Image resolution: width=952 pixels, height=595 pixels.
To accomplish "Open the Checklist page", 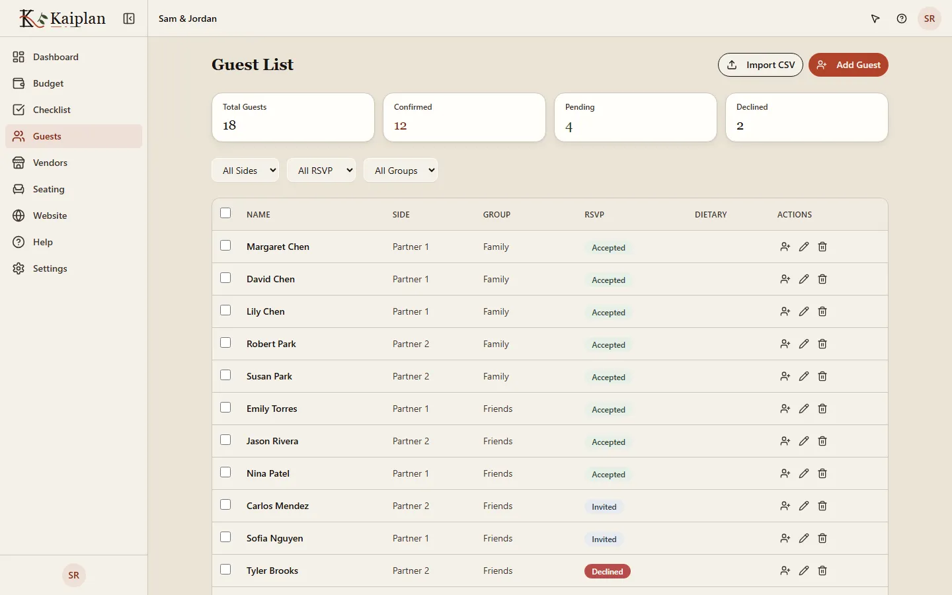I will [x=73, y=110].
